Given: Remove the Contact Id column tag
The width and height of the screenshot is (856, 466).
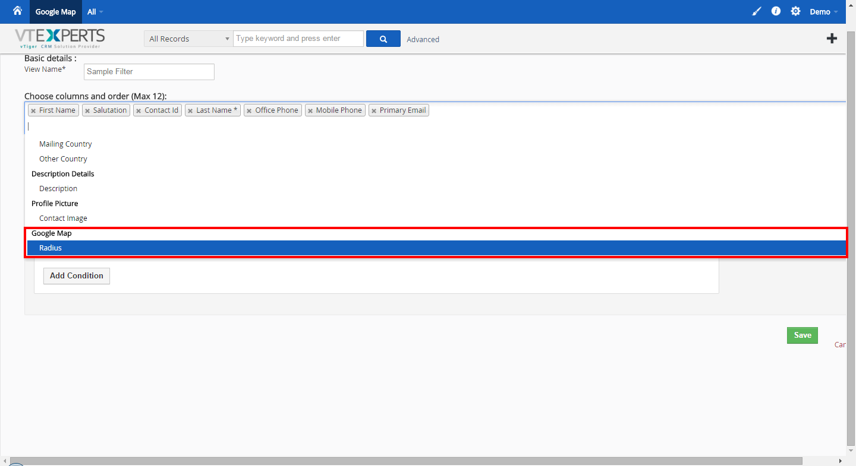Looking at the screenshot, I should [x=139, y=111].
